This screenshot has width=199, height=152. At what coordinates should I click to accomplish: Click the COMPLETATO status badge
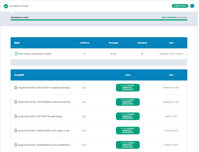tap(180, 6)
